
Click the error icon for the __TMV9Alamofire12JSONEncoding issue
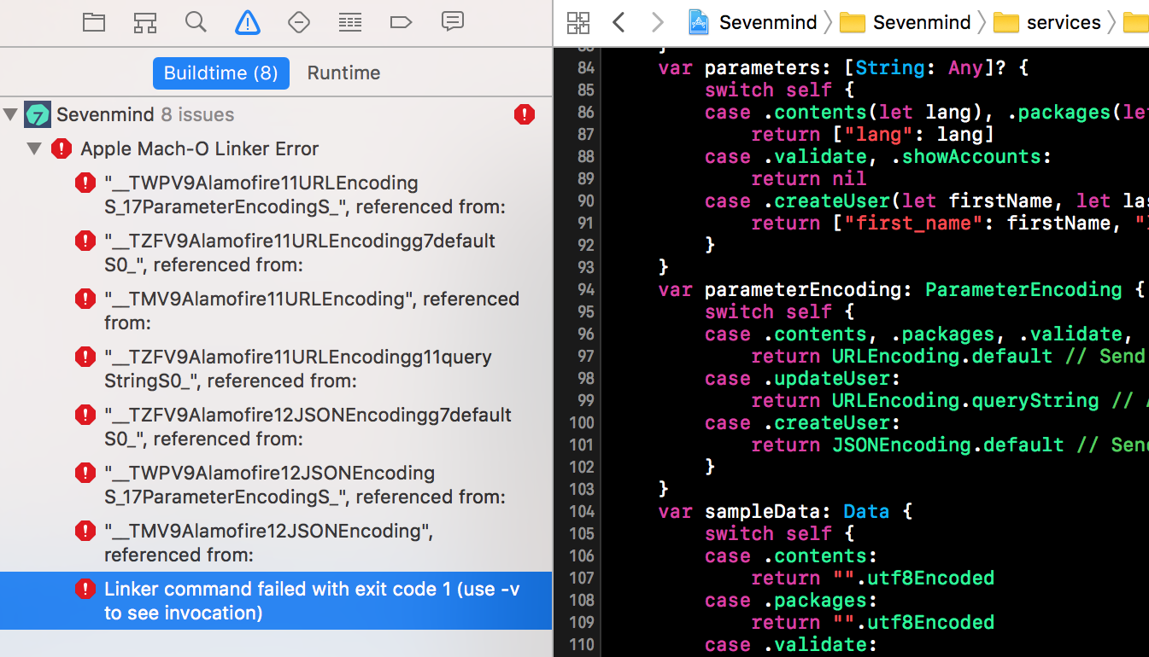click(85, 531)
